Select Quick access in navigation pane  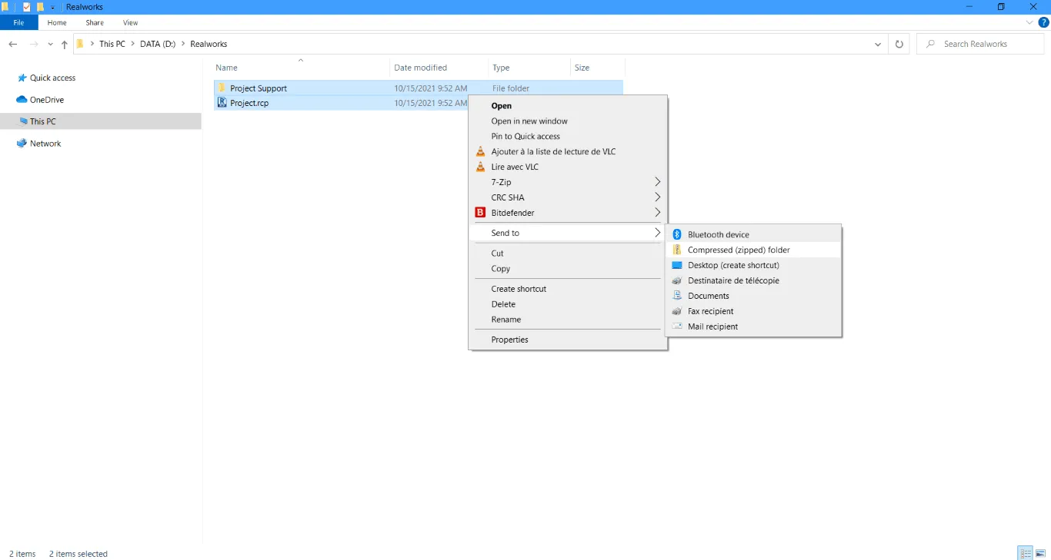point(52,78)
